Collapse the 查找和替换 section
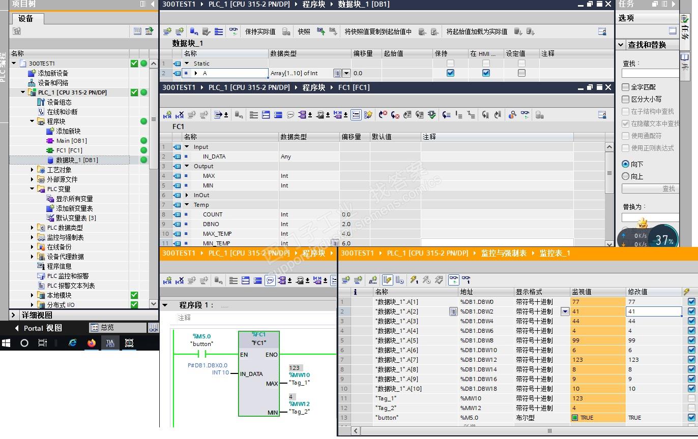This screenshot has width=698, height=439. (621, 45)
